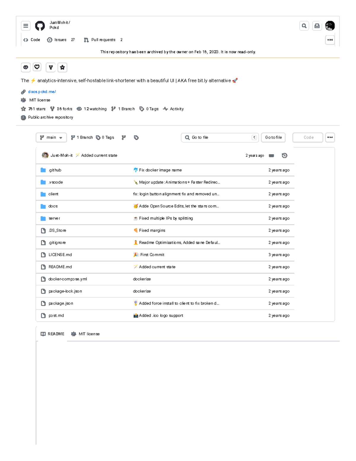Click the search magnifier icon in header
356x461 pixels.
pos(304,26)
